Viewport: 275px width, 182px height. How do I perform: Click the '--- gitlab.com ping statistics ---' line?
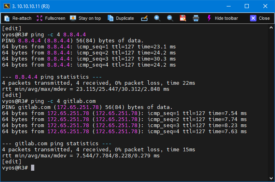tap(57, 144)
